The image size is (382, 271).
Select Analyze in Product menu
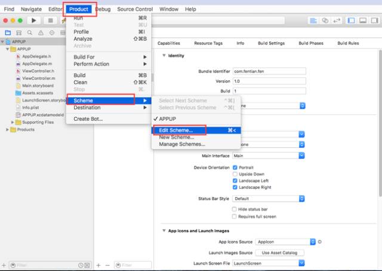(109, 39)
